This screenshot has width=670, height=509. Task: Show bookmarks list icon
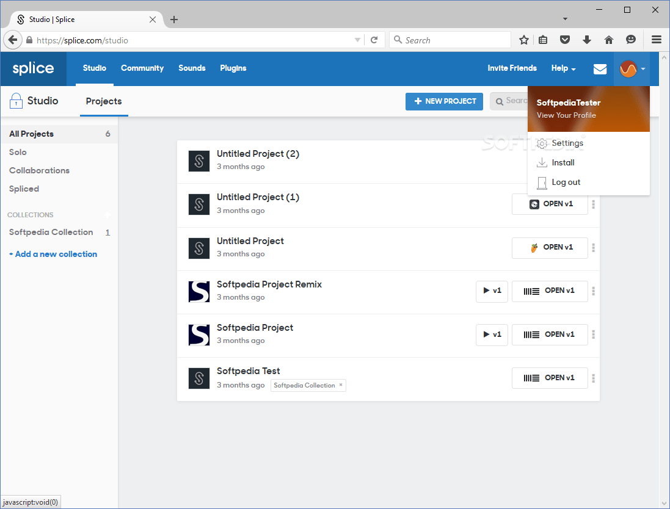(543, 40)
